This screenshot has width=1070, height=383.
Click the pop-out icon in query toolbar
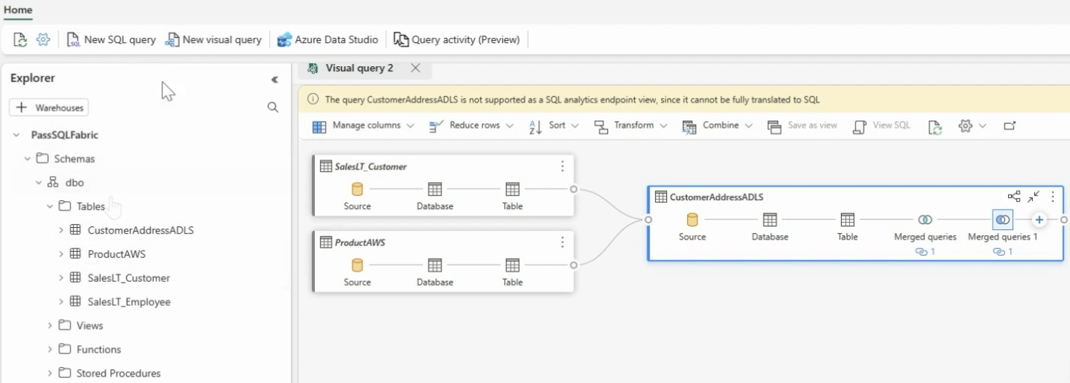tap(1010, 126)
